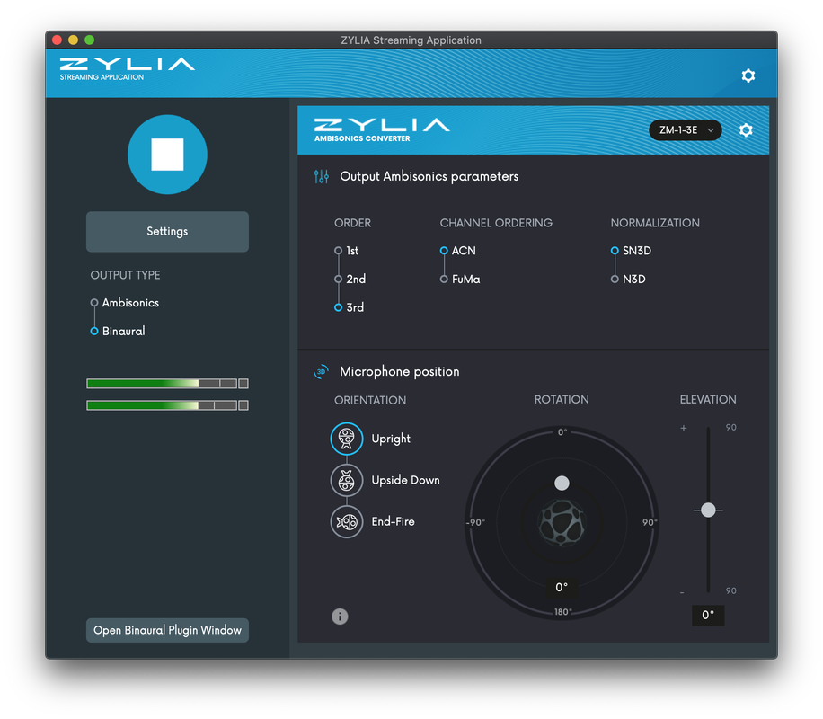Select 3rd order radio button
The image size is (823, 719).
(x=339, y=307)
